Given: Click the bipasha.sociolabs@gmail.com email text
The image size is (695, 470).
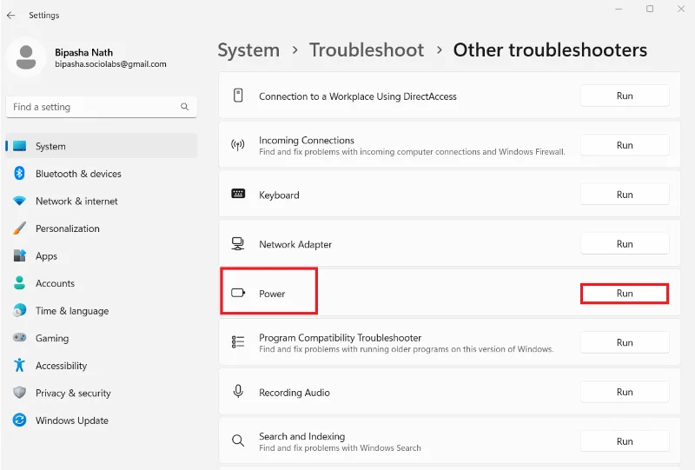Looking at the screenshot, I should 111,63.
